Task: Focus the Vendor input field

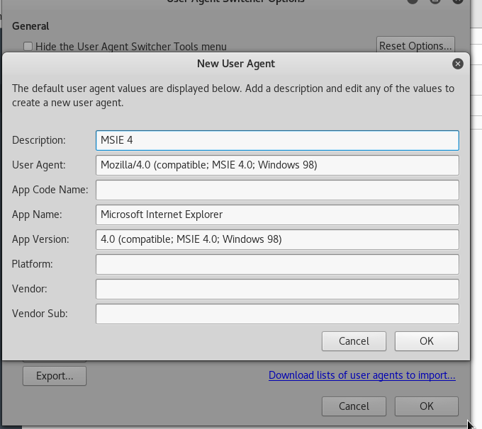Action: pyautogui.click(x=277, y=289)
